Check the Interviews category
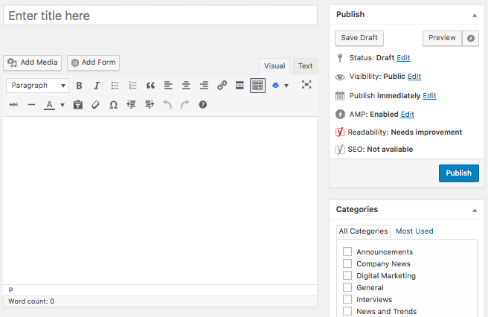This screenshot has height=317, width=488. pos(347,299)
